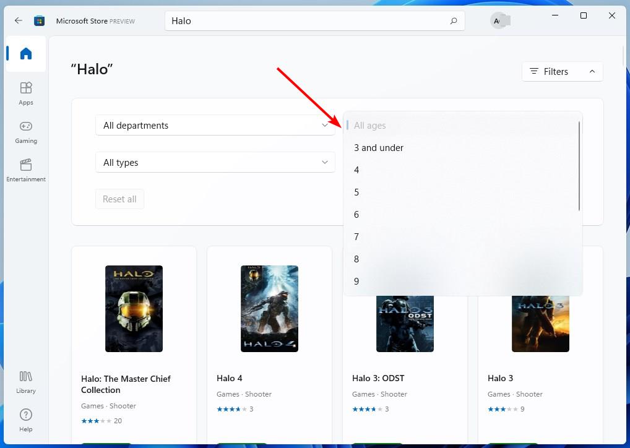
Task: Choose age 5 in the list
Action: point(461,192)
